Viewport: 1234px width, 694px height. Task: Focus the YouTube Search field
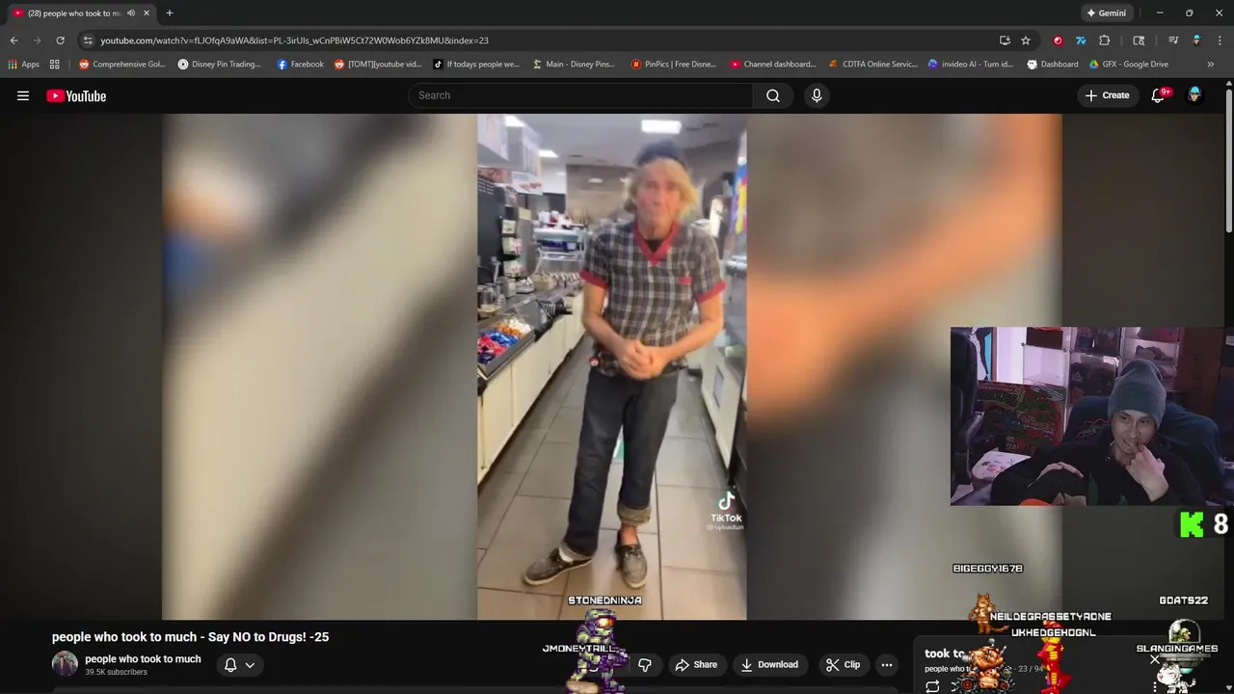click(581, 95)
